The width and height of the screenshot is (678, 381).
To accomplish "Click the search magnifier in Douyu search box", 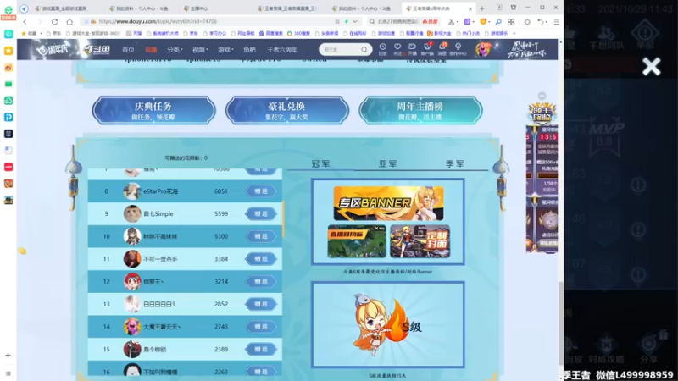I will point(364,50).
